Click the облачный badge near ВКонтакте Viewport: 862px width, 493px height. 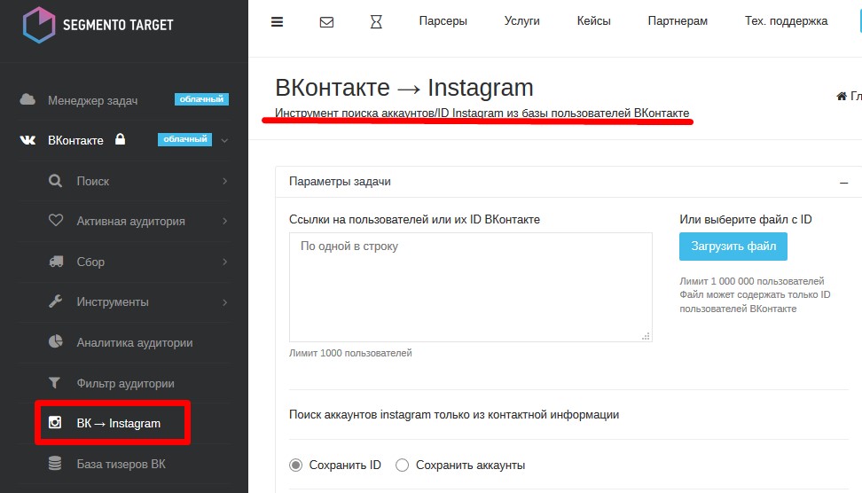coord(184,139)
